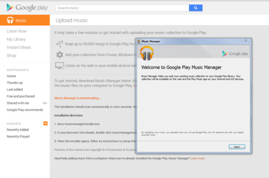
Task: Open Shop in the sidebar
Action: 11,56
